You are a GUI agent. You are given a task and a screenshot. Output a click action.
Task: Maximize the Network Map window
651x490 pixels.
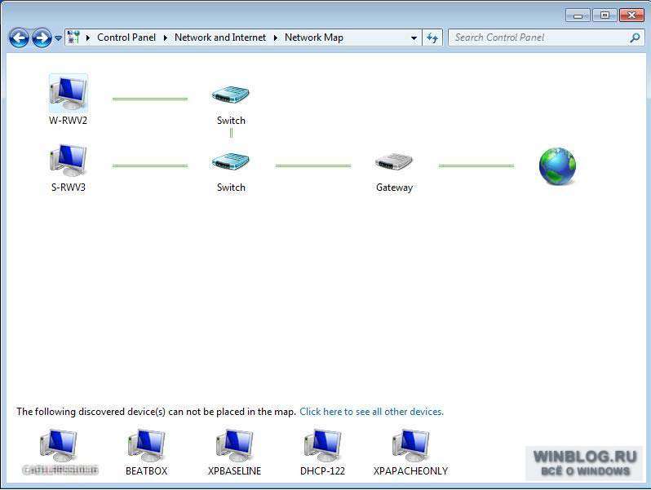(604, 15)
